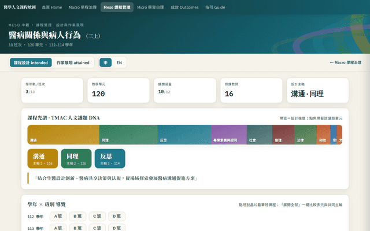
Task: Follow the ← Macro 學程治理 back link
Action: (346, 62)
